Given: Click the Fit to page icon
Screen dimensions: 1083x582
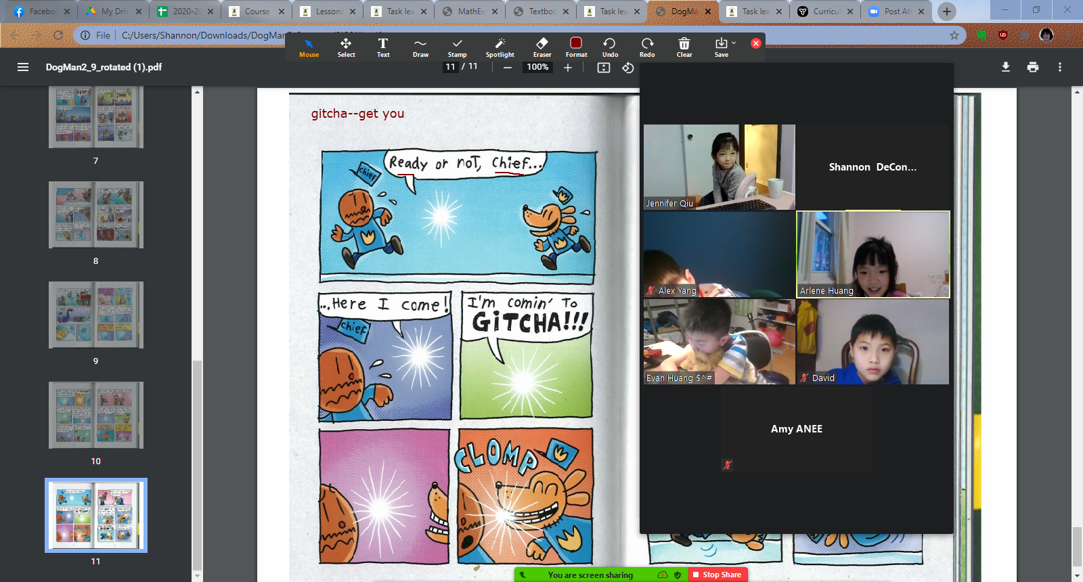Looking at the screenshot, I should (x=604, y=68).
